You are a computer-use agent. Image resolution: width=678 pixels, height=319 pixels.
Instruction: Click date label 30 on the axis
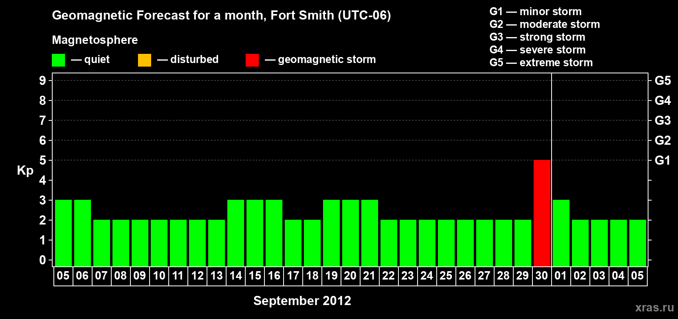542,276
